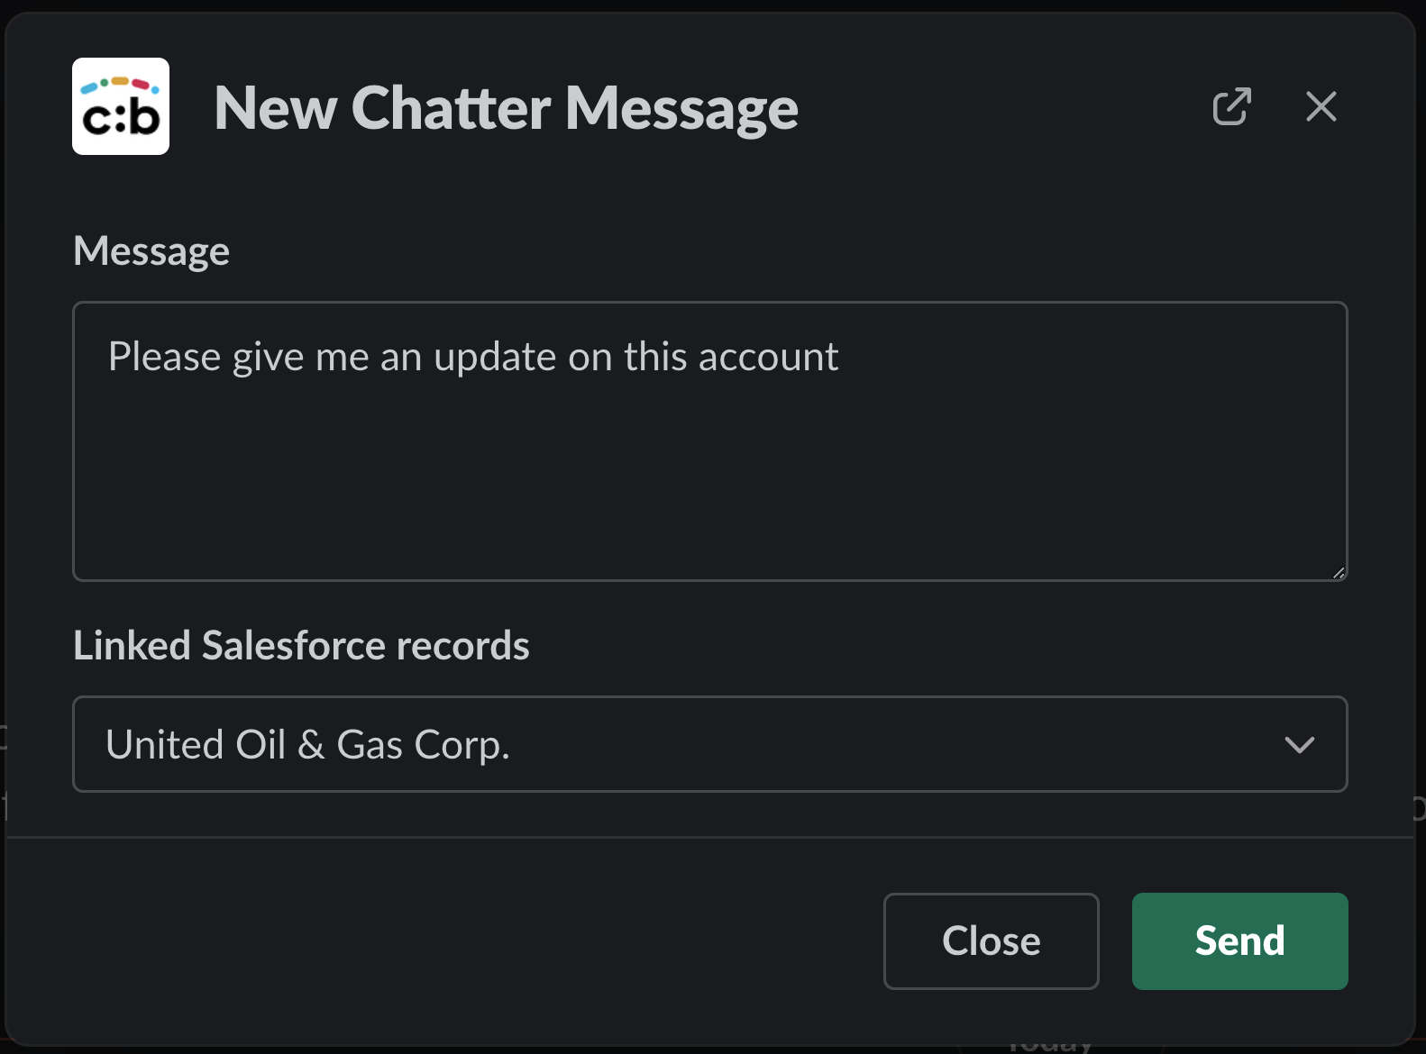
Task: Open the Linked Salesforce records dropdown
Action: [709, 745]
